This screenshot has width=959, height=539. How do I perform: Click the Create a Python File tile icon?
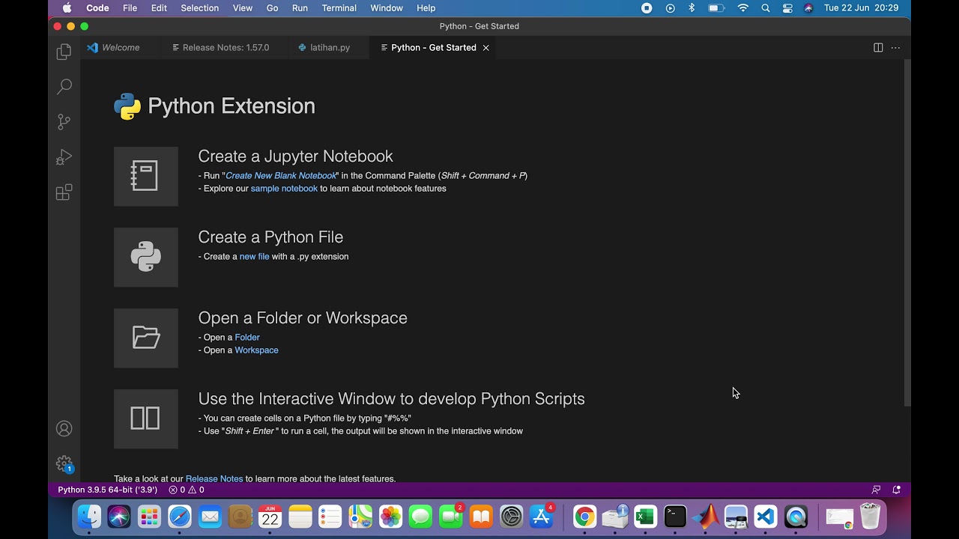[x=146, y=257]
